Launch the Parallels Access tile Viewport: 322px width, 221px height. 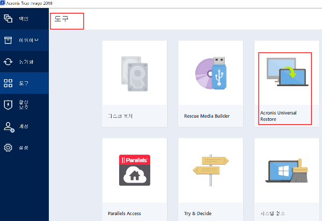(135, 179)
